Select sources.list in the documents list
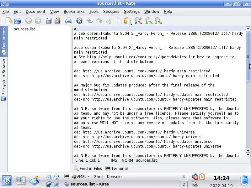Viewport: 251px width, 188px height. (x=24, y=29)
